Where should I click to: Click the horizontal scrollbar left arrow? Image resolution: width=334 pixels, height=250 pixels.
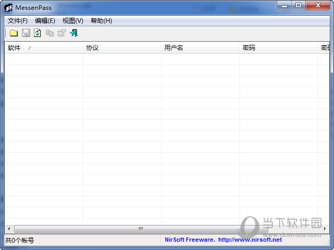(x=9, y=229)
